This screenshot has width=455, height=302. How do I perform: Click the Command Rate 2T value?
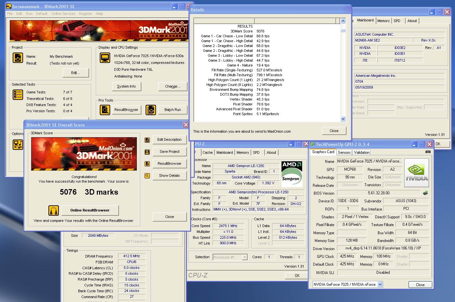132,296
